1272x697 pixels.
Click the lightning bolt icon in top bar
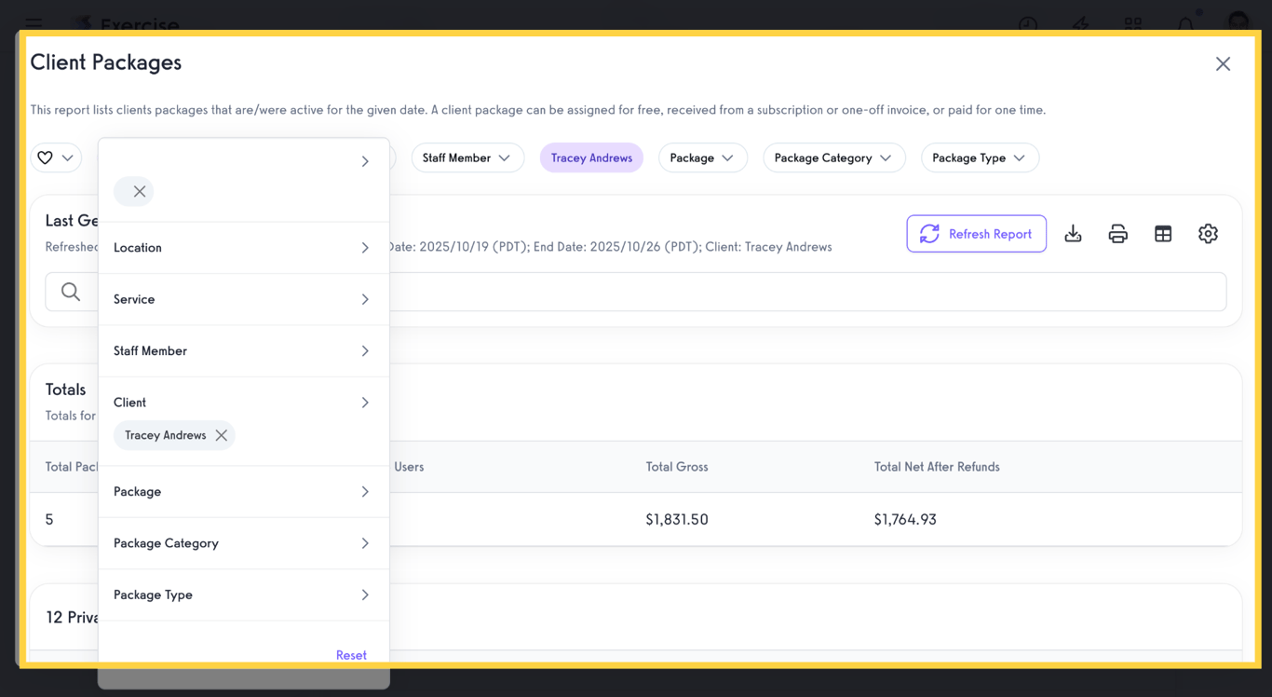(x=1080, y=25)
